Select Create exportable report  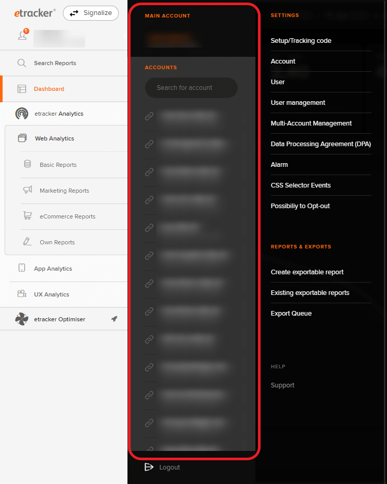pos(307,272)
